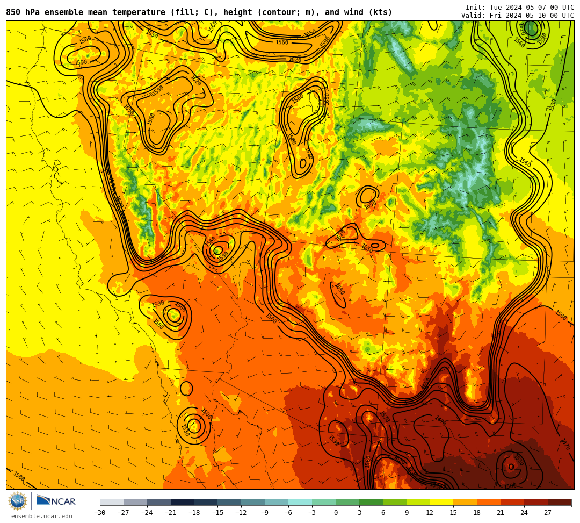Pick the -15 to -12 colorbar swatch
Image resolution: width=580 pixels, height=523 pixels.
(230, 502)
